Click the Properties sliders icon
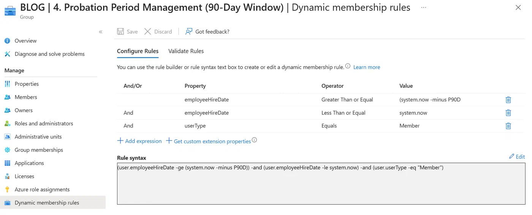The image size is (532, 215). coord(7,84)
